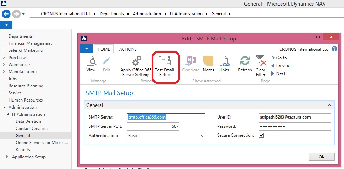
Task: Click CRONUS International Ltd. in breadcrumb
Action: [x=66, y=14]
